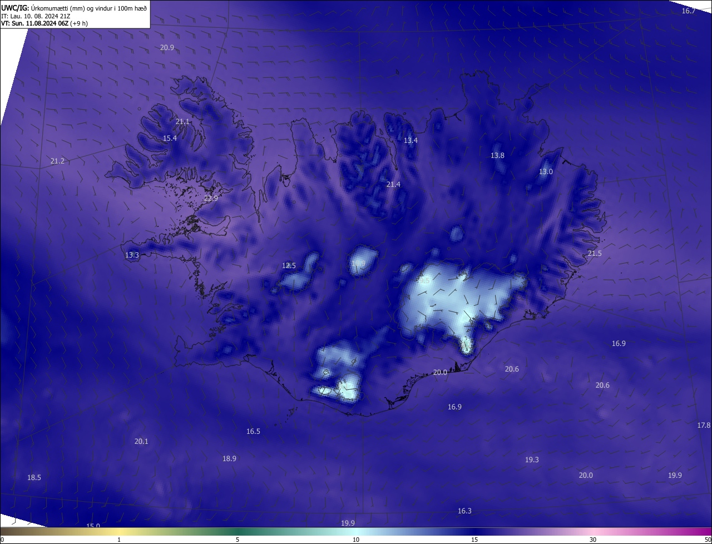Click the map value 16.5
Viewport: 712px width, 544px height.
click(253, 432)
